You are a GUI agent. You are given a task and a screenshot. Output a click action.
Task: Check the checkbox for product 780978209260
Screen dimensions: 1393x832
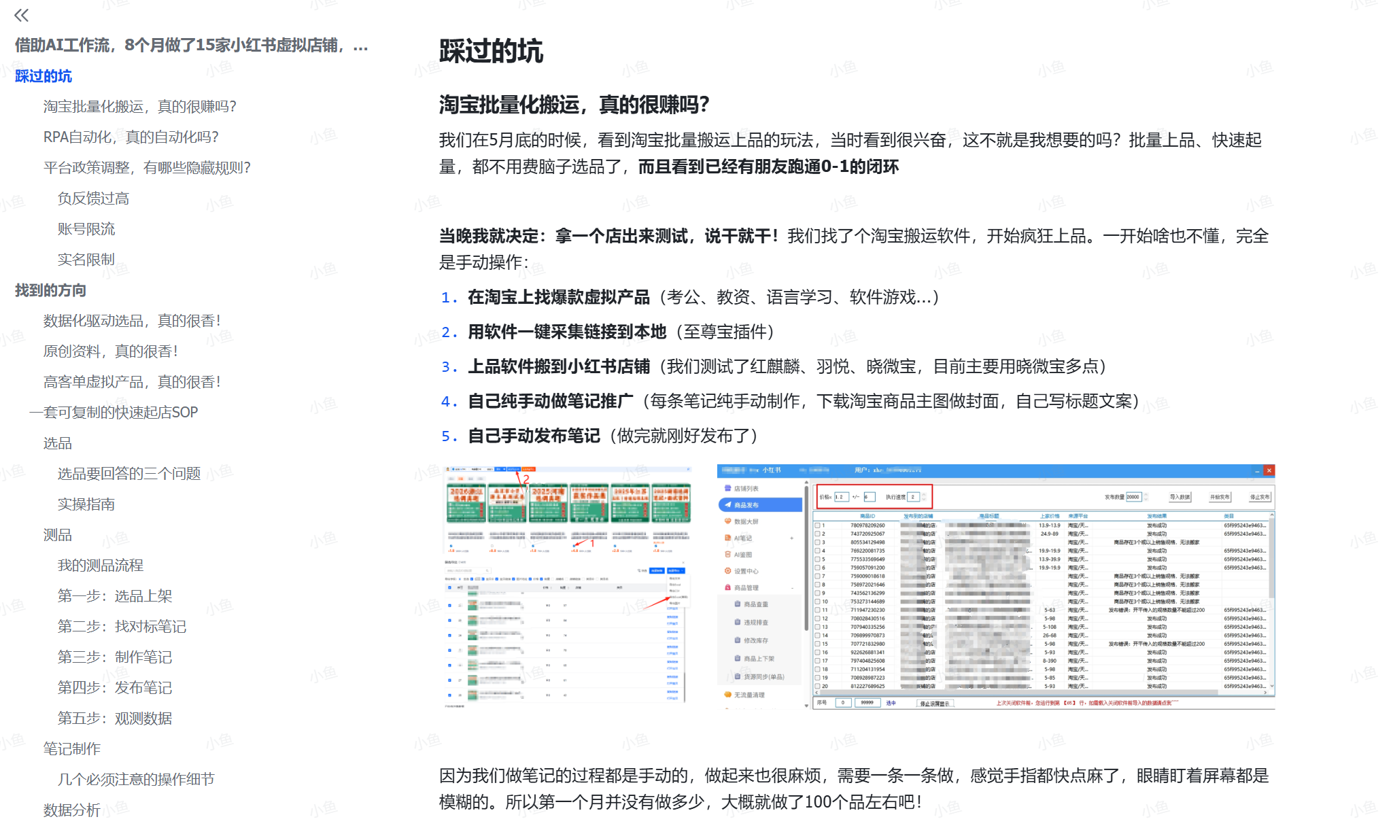click(x=817, y=525)
